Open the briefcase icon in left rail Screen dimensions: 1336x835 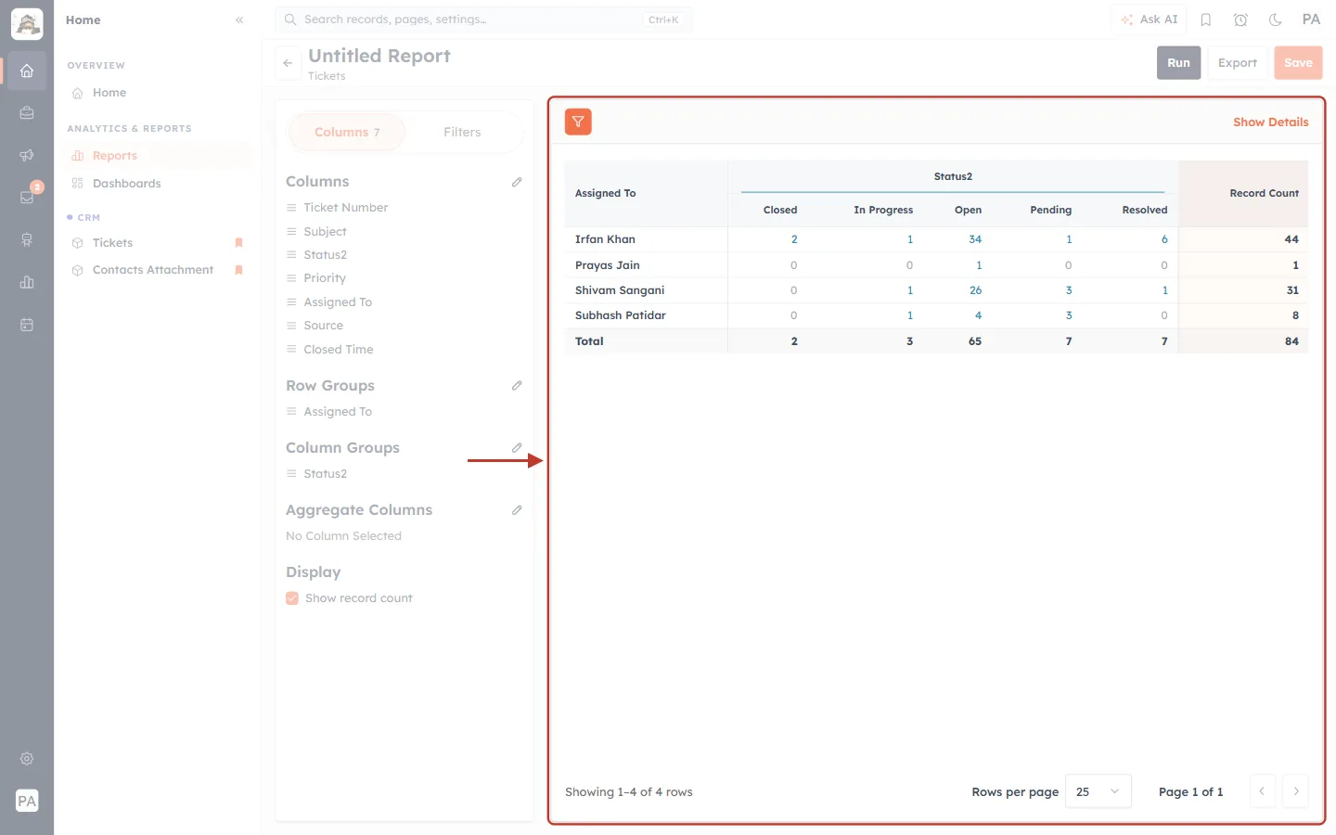pyautogui.click(x=27, y=113)
